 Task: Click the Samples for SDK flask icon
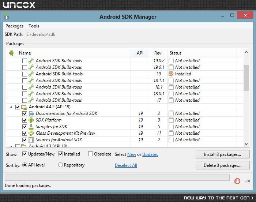(x=31, y=127)
